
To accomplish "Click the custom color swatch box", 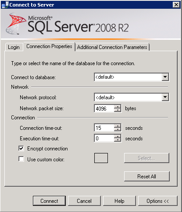I will pos(101,158).
